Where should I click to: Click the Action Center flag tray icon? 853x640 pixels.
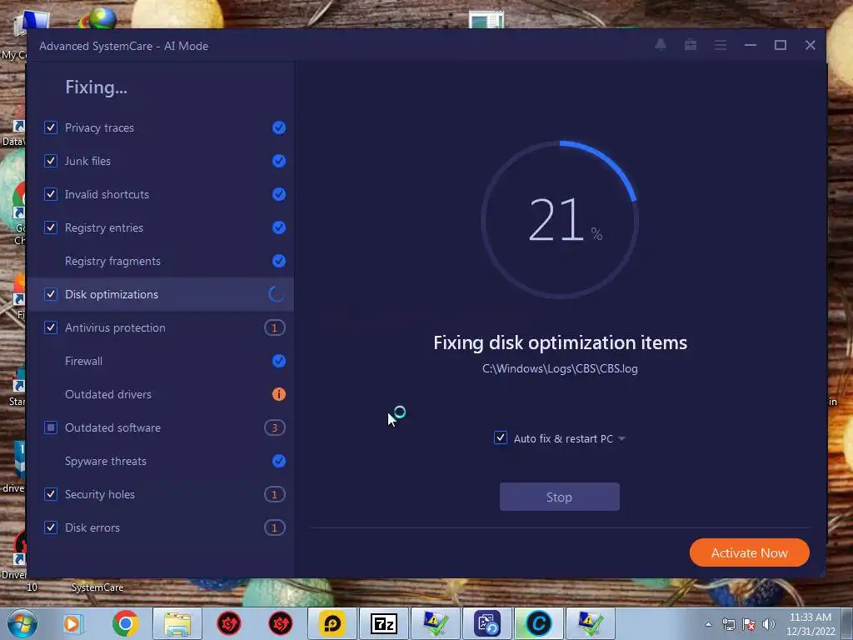749,624
